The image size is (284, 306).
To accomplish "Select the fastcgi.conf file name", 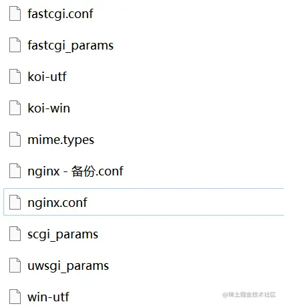I will (60, 14).
